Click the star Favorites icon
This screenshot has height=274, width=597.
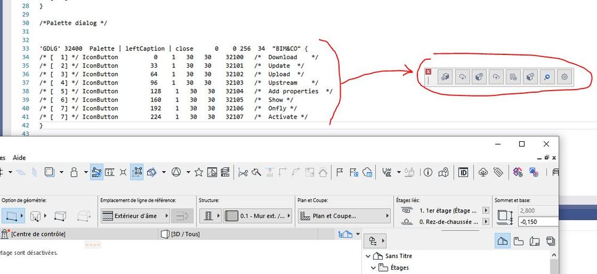coord(199,172)
